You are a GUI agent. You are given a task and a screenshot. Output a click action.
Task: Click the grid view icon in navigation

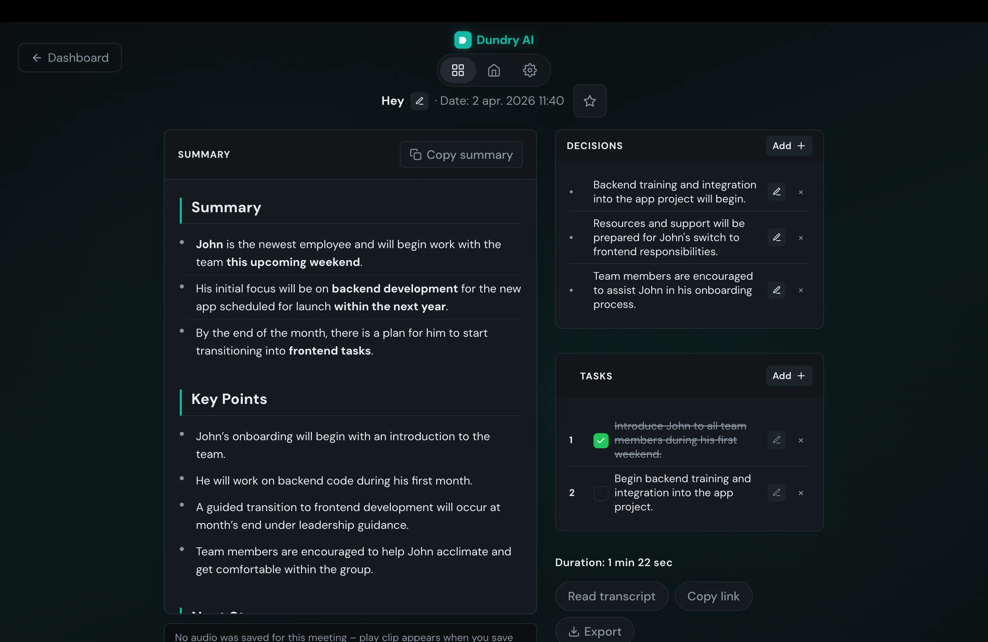457,70
